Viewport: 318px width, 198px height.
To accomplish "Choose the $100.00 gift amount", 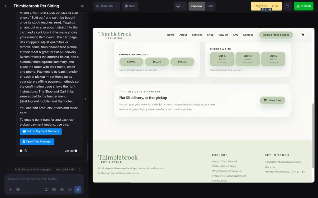I will pos(182,62).
